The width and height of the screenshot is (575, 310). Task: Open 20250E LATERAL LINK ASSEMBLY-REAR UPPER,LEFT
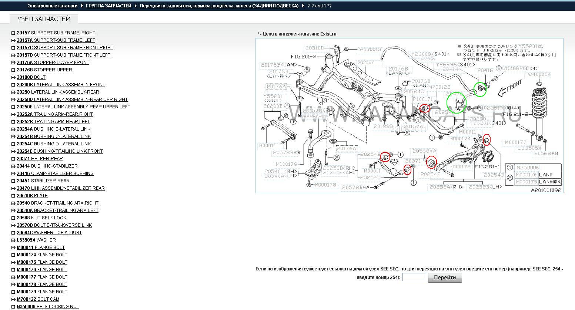click(73, 107)
